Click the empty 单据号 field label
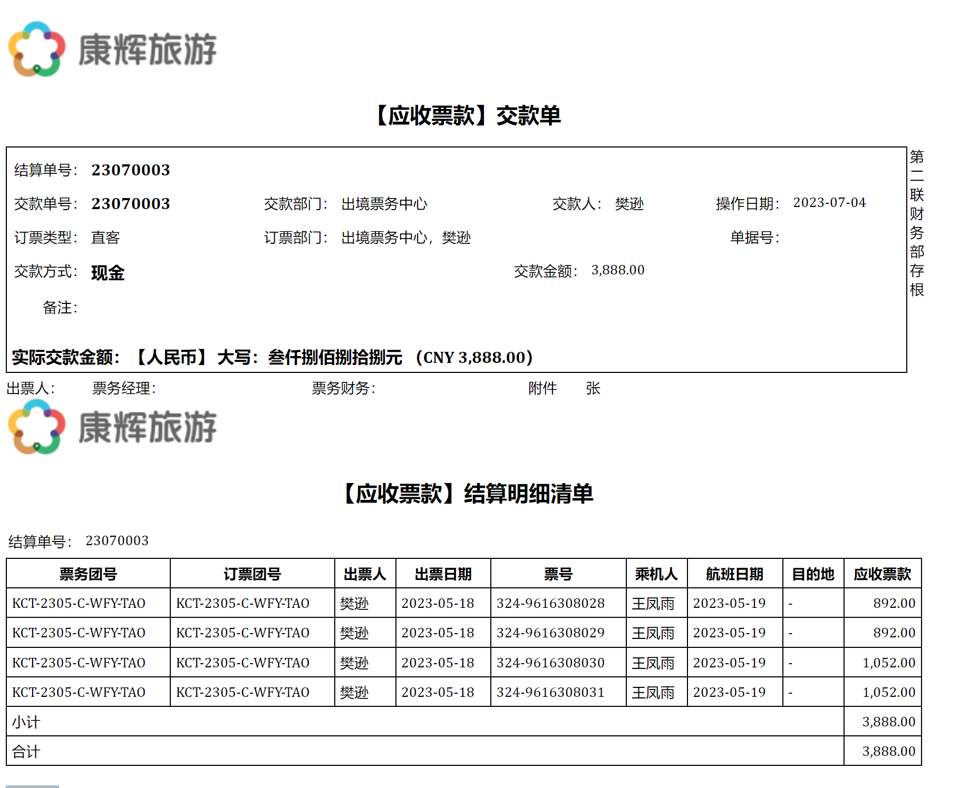 pyautogui.click(x=754, y=238)
